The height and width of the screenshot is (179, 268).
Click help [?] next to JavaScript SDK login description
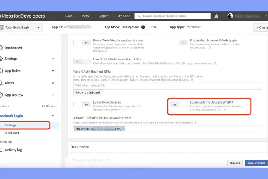(x=224, y=110)
